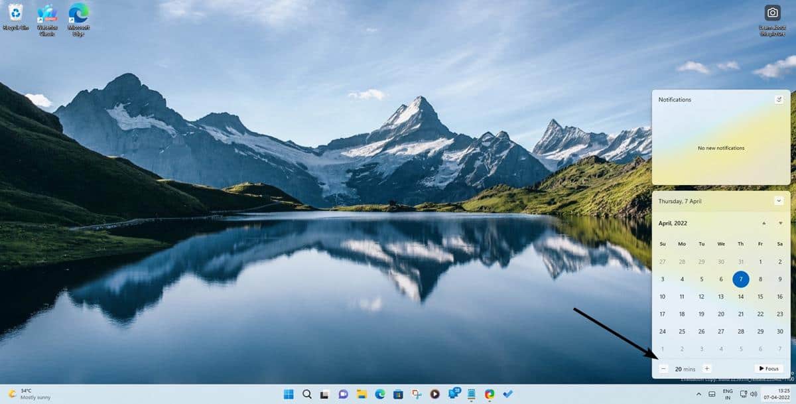Select April 25 in the calendar

pyautogui.click(x=682, y=331)
